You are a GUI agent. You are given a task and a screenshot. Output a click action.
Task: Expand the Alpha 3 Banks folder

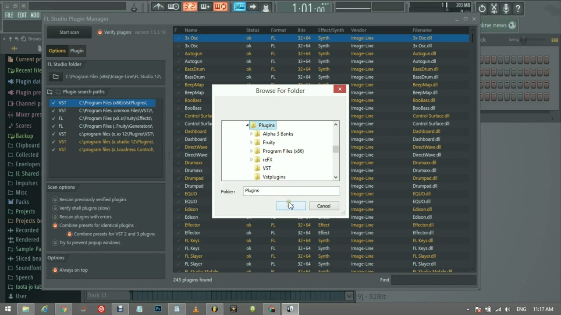tap(252, 134)
